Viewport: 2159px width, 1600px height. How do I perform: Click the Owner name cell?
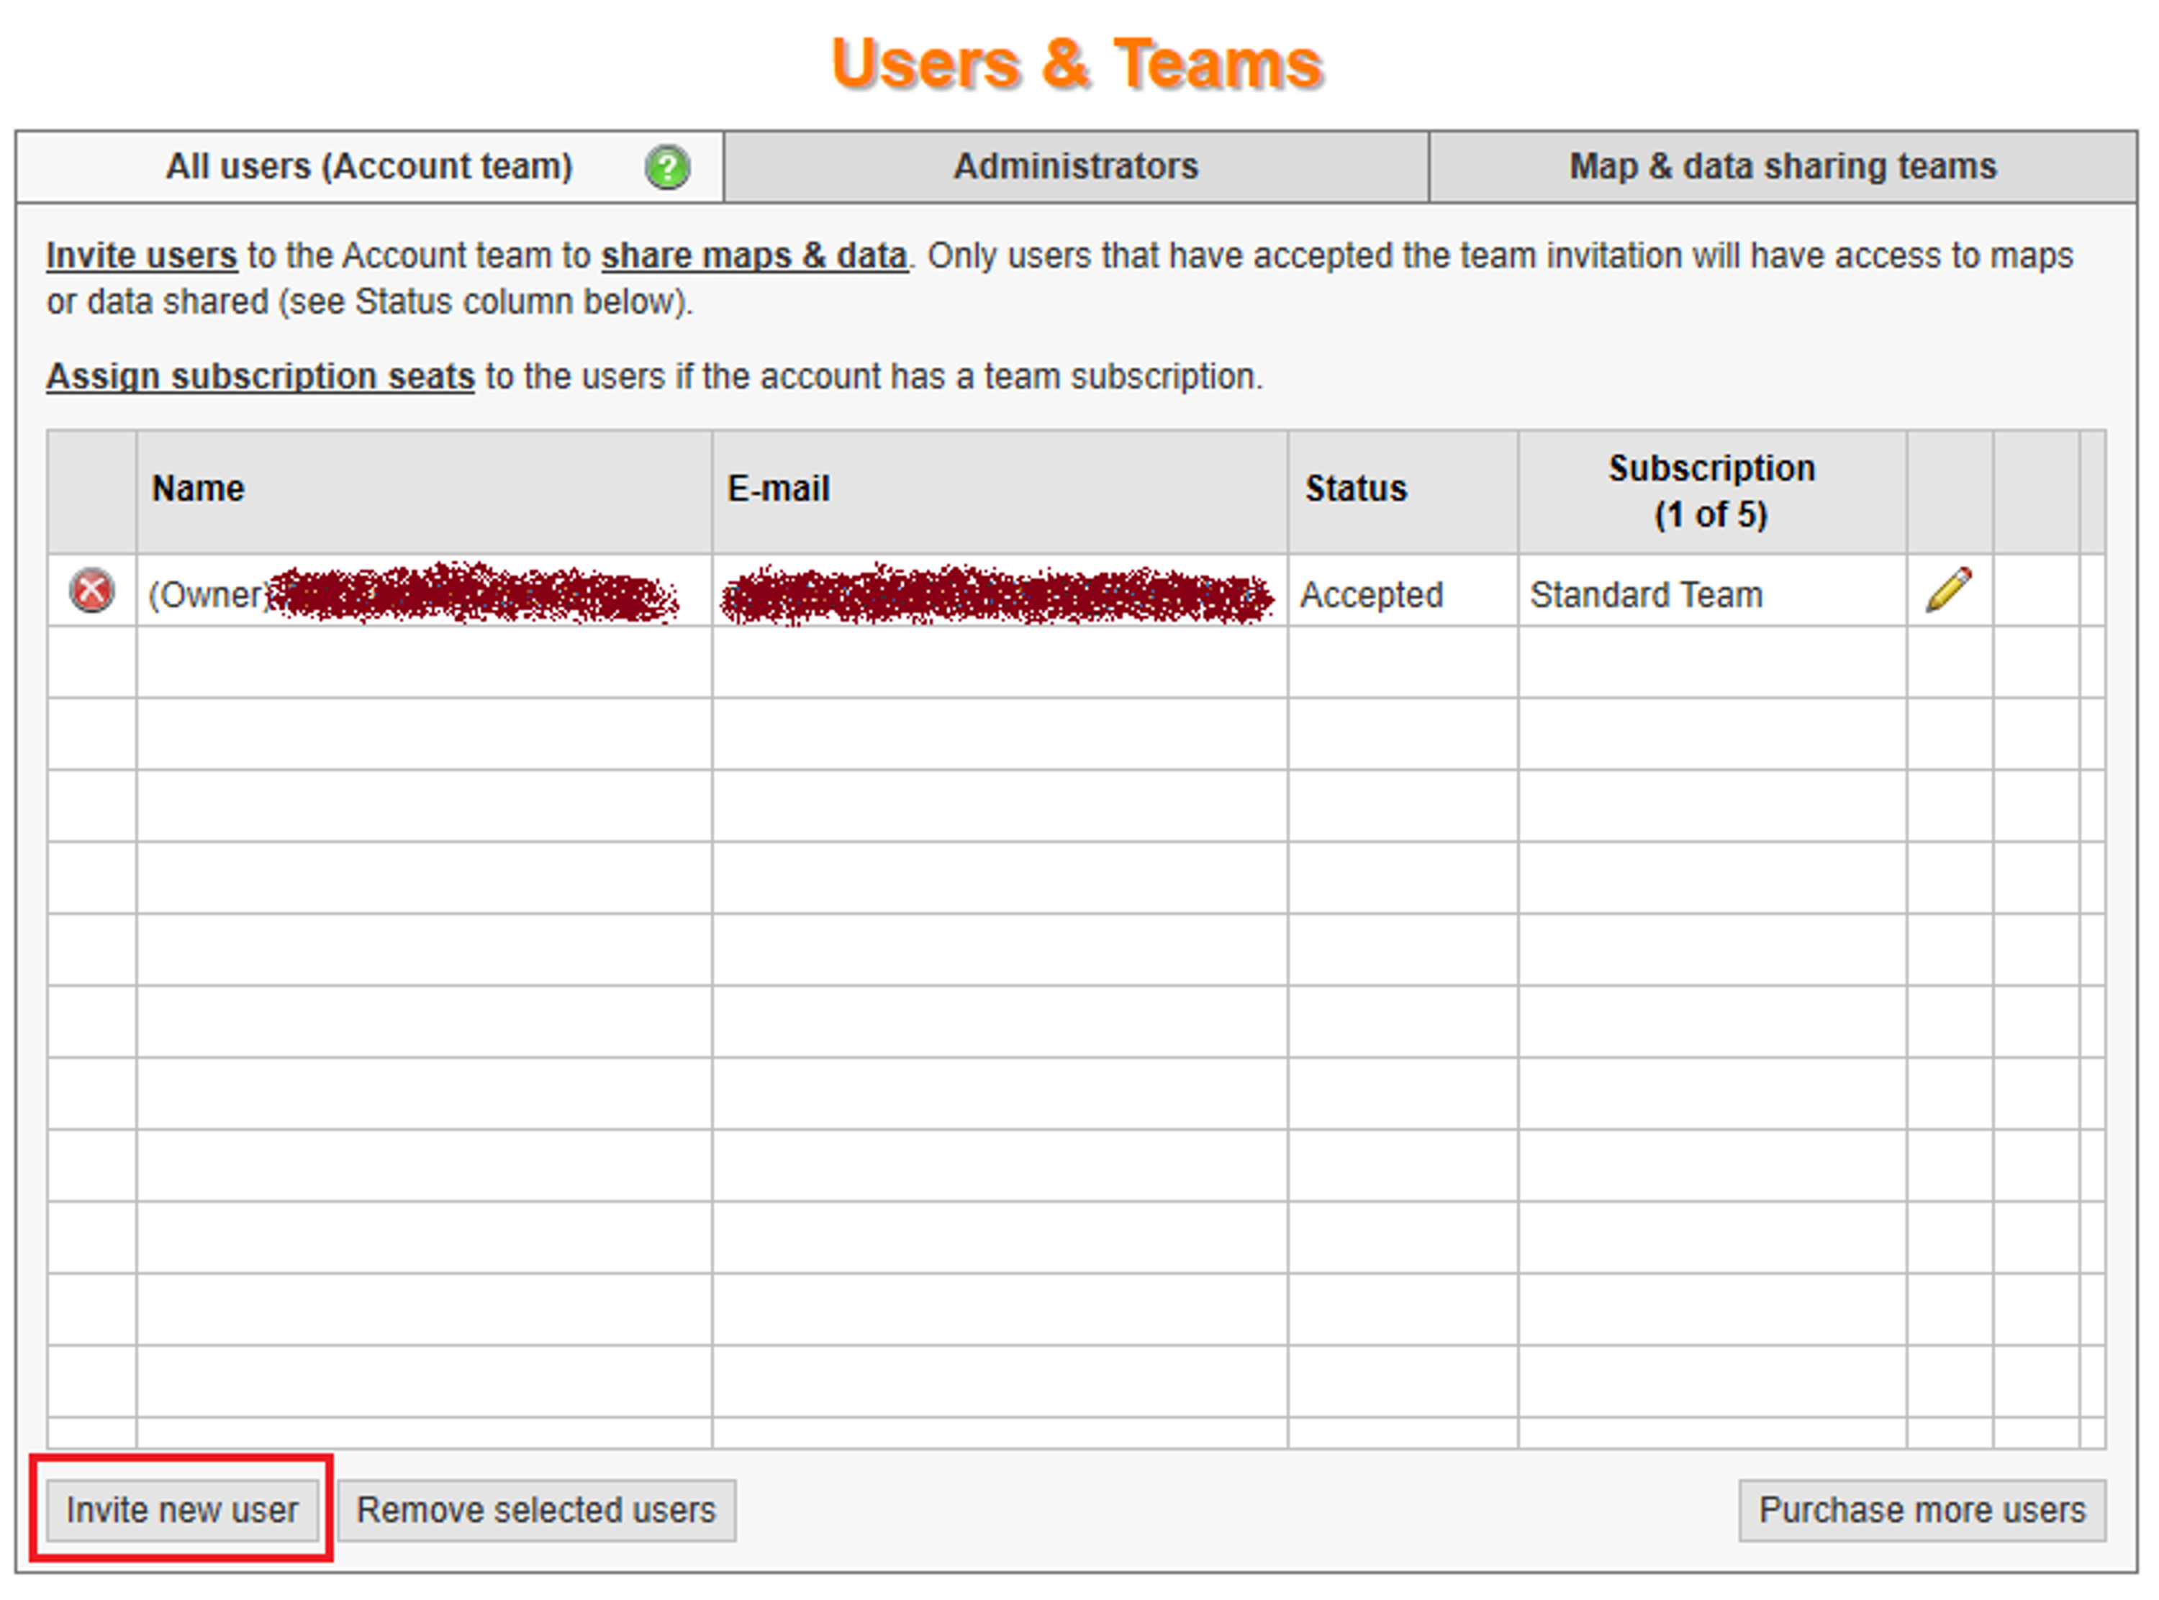coord(425,591)
